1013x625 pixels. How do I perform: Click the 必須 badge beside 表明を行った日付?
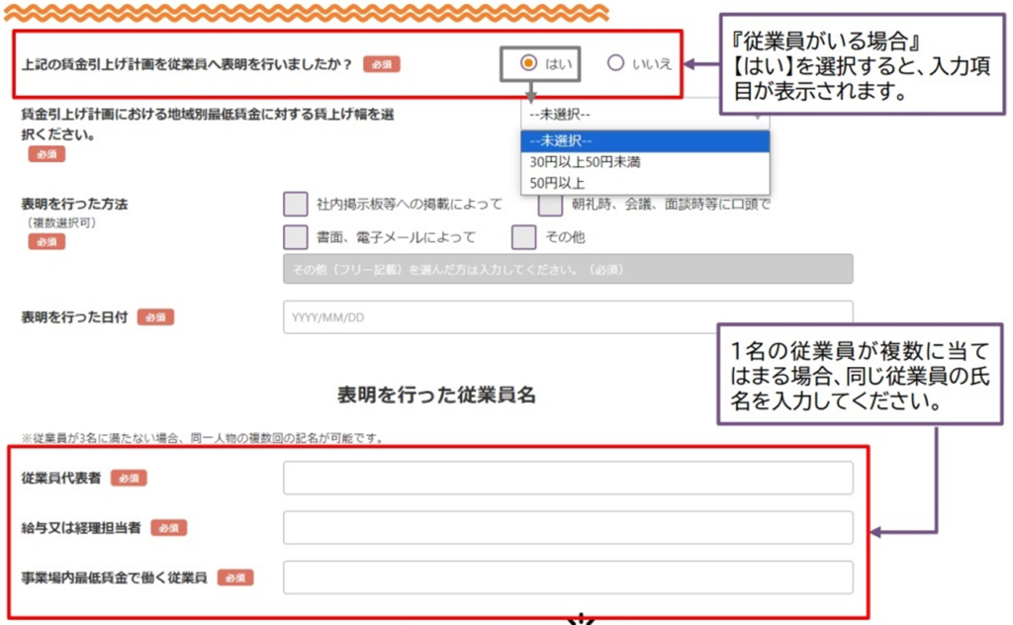[156, 317]
